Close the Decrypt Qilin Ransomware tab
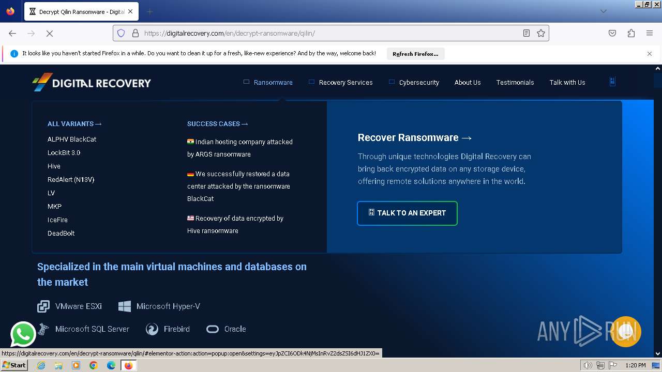This screenshot has width=662, height=372. pos(130,11)
